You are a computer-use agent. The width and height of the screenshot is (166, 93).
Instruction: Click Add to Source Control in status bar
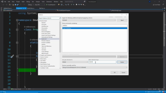(x=152, y=92)
